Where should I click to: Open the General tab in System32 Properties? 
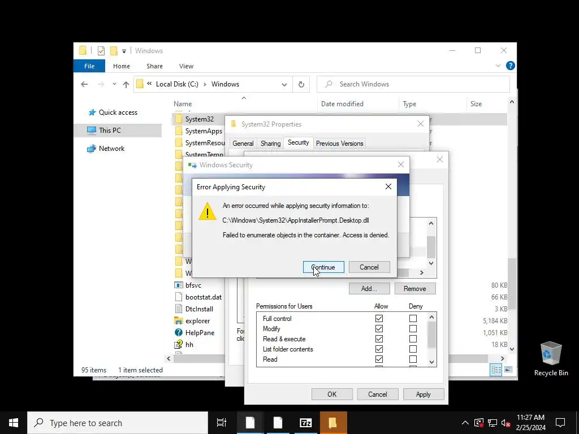pyautogui.click(x=243, y=143)
